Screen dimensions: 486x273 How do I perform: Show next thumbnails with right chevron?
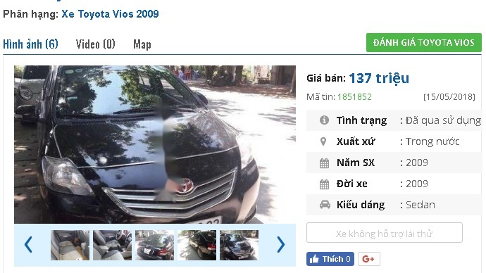(280, 245)
